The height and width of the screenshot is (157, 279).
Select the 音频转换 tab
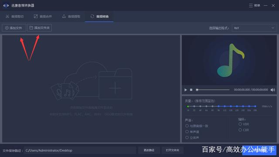(99, 16)
